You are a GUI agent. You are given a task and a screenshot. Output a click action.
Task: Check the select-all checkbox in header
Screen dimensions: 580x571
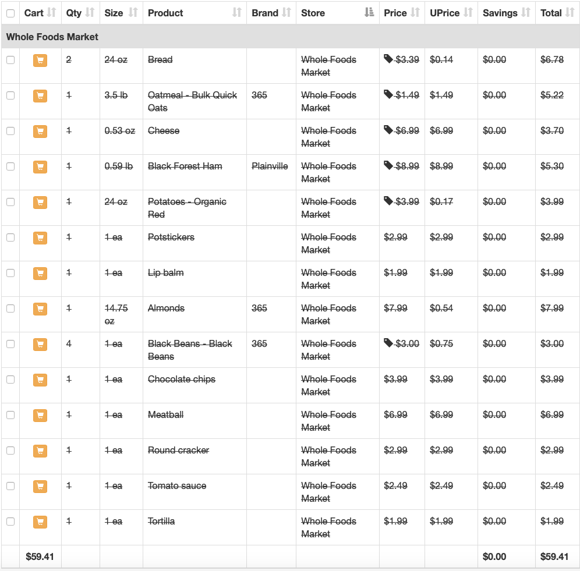[x=10, y=13]
